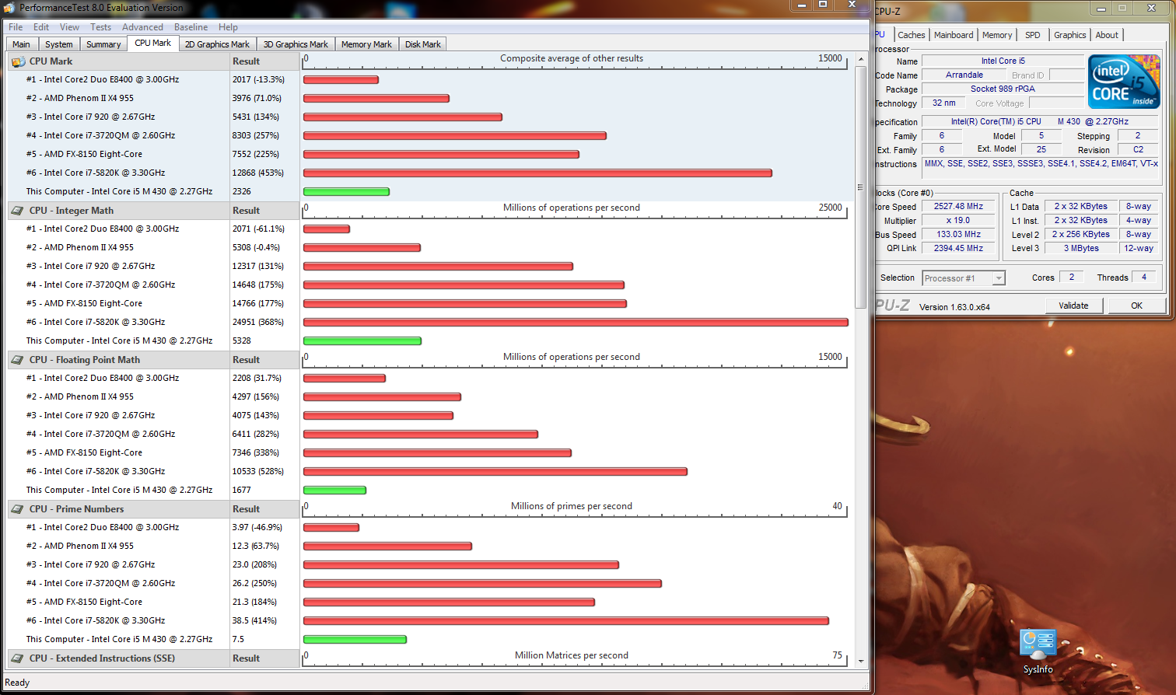The width and height of the screenshot is (1176, 695).
Task: Click the CPU-Z Threads value field
Action: [1143, 278]
